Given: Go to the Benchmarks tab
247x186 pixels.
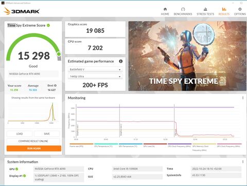Looking at the screenshot, I should (183, 11).
